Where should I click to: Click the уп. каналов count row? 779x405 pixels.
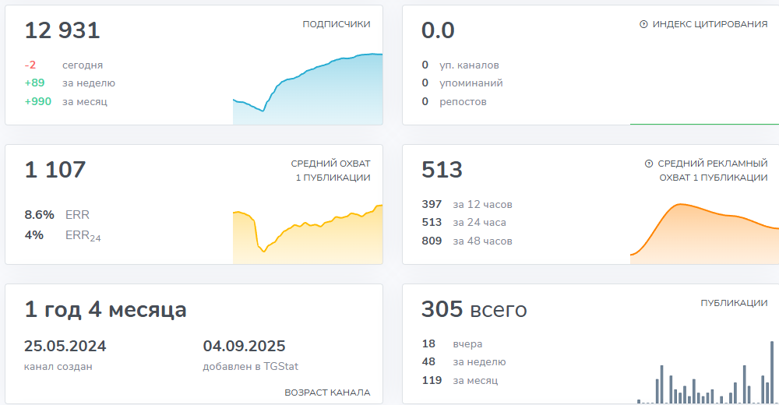coord(460,65)
